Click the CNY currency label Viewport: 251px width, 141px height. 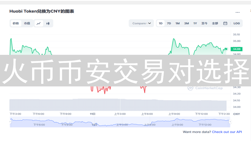coord(236,114)
